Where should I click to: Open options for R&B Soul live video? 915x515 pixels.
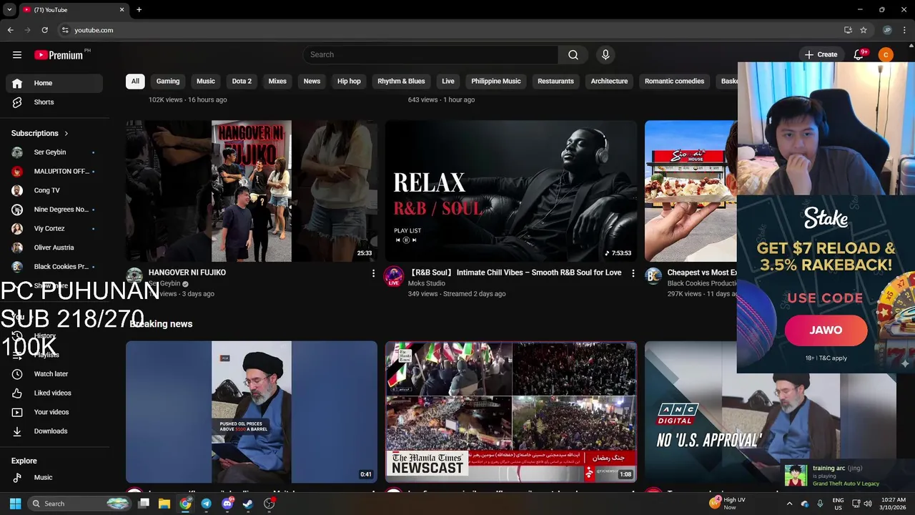tap(633, 273)
